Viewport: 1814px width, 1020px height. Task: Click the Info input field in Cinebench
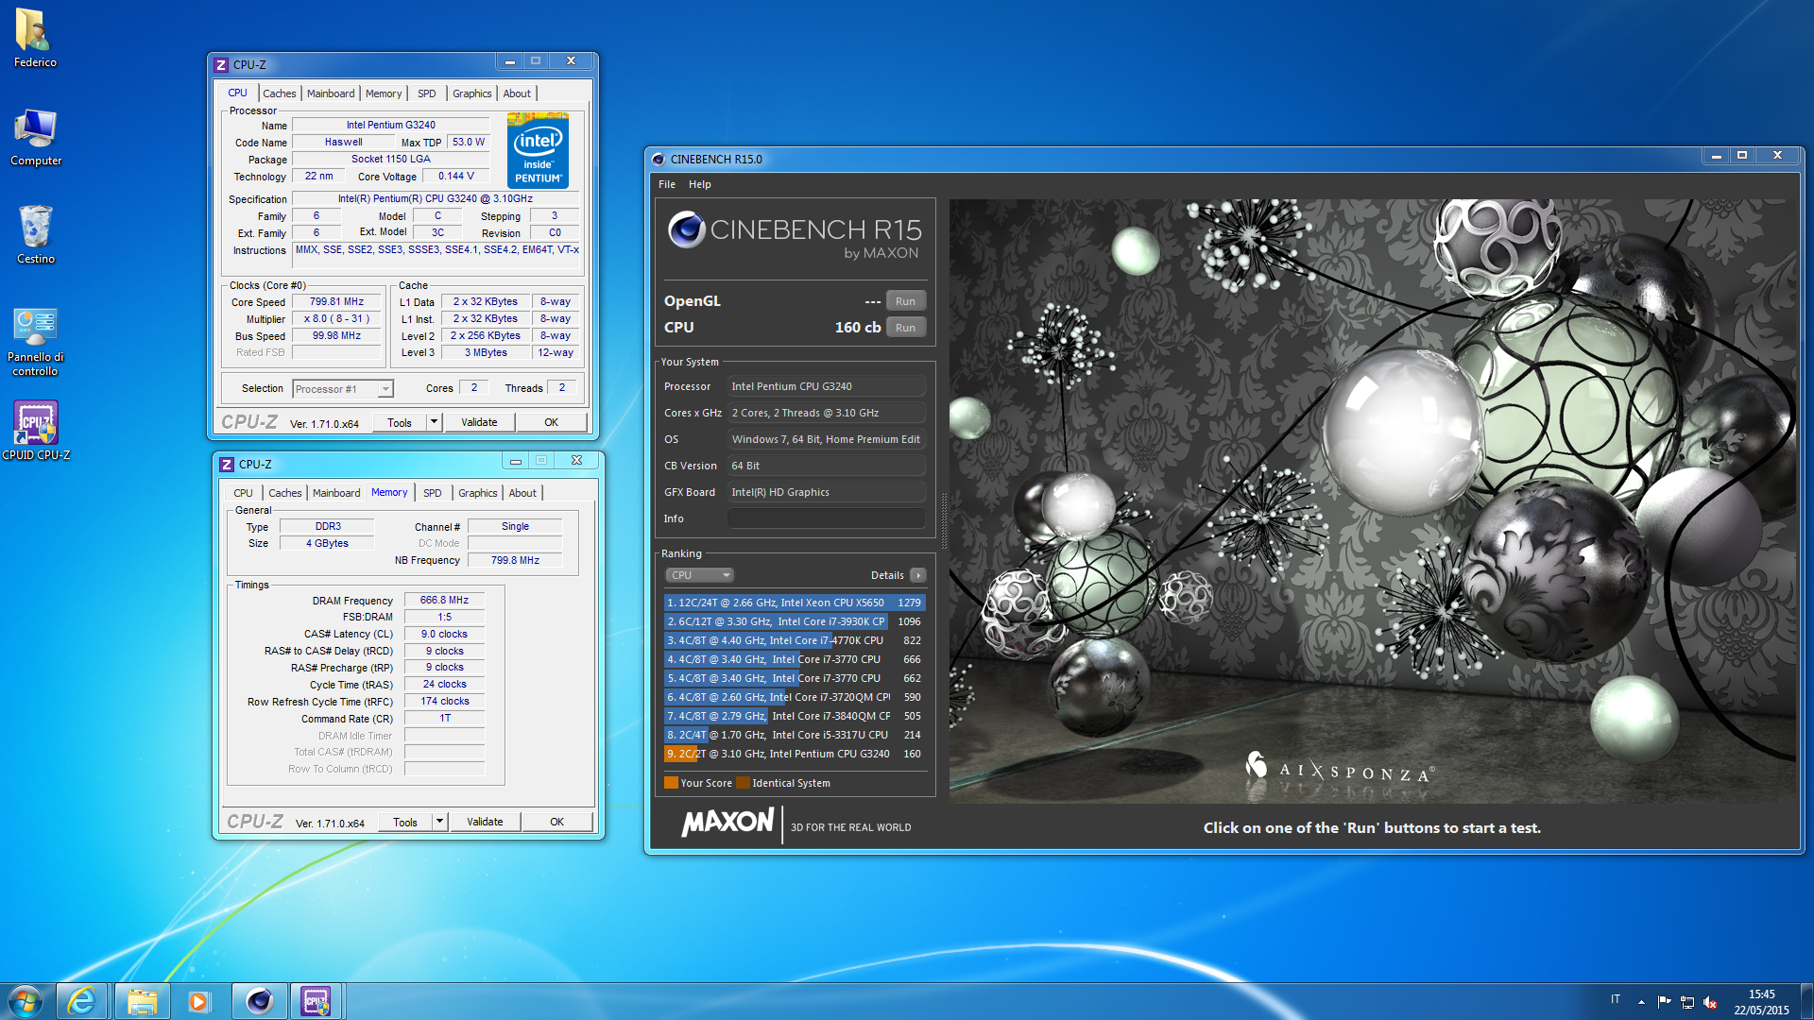point(827,518)
